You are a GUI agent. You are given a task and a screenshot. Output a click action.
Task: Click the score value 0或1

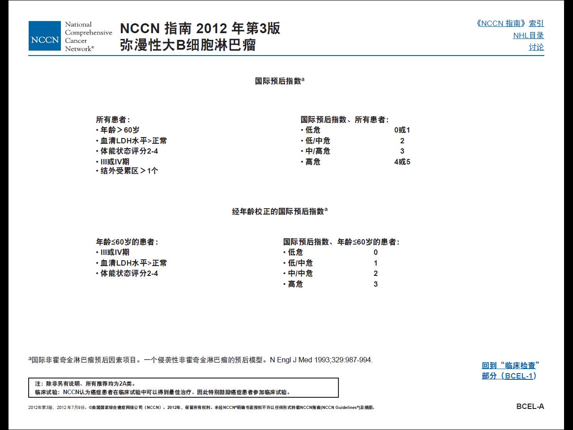[402, 130]
